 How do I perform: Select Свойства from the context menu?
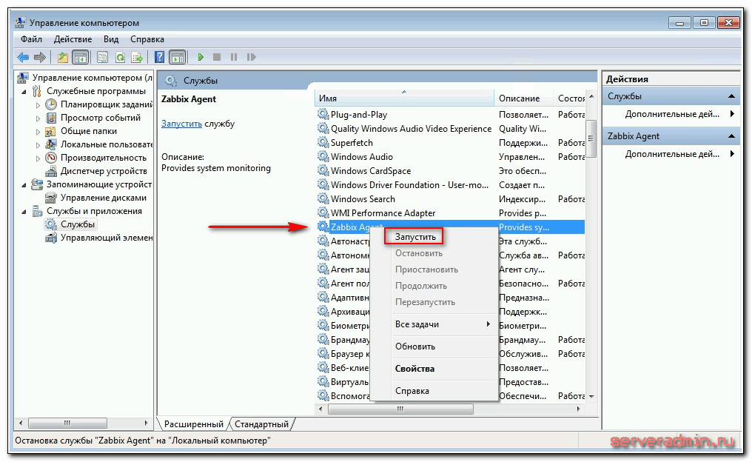pyautogui.click(x=414, y=369)
